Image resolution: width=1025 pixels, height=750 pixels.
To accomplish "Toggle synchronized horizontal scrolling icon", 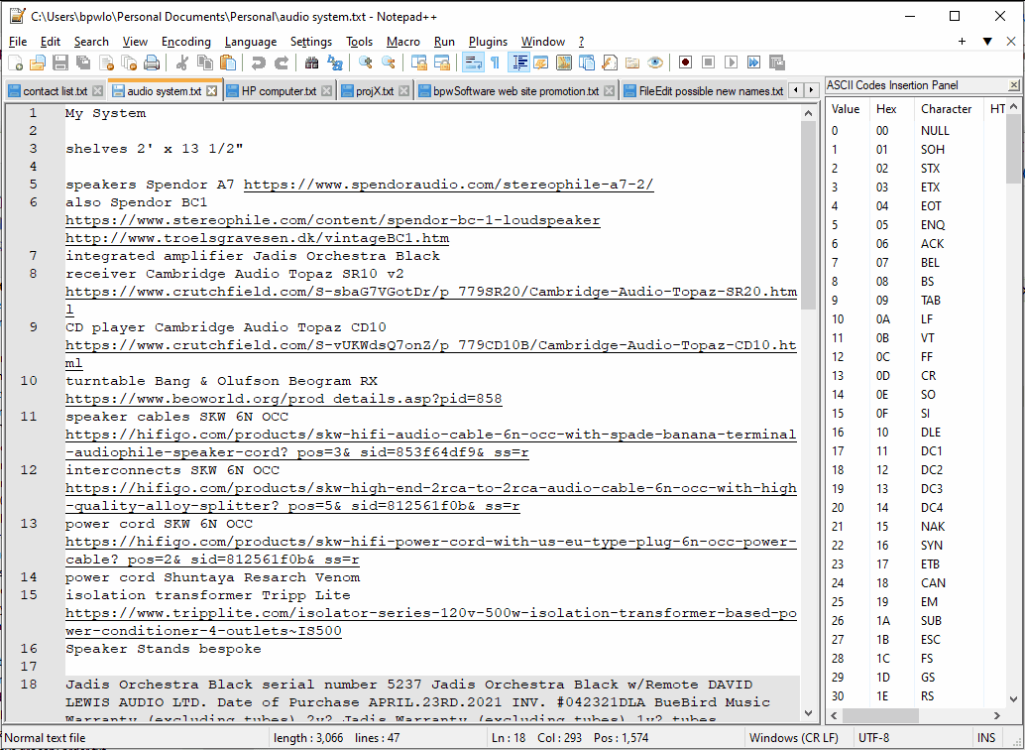I will [x=442, y=62].
